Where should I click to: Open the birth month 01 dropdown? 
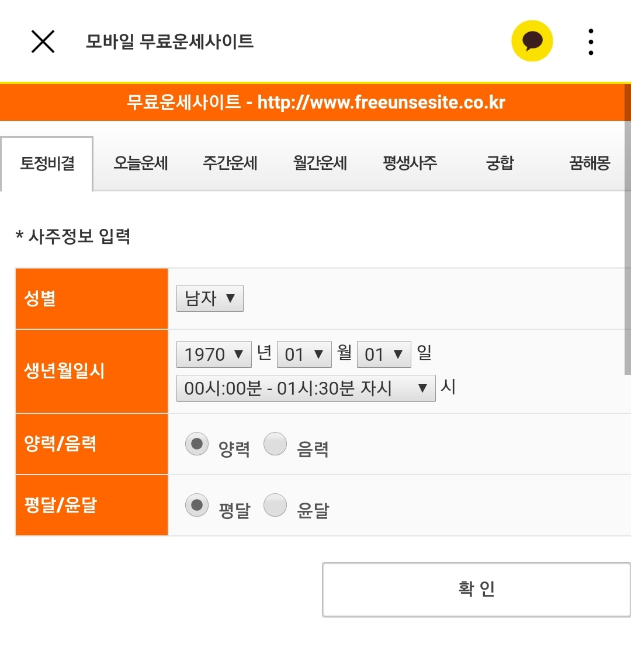click(x=304, y=354)
